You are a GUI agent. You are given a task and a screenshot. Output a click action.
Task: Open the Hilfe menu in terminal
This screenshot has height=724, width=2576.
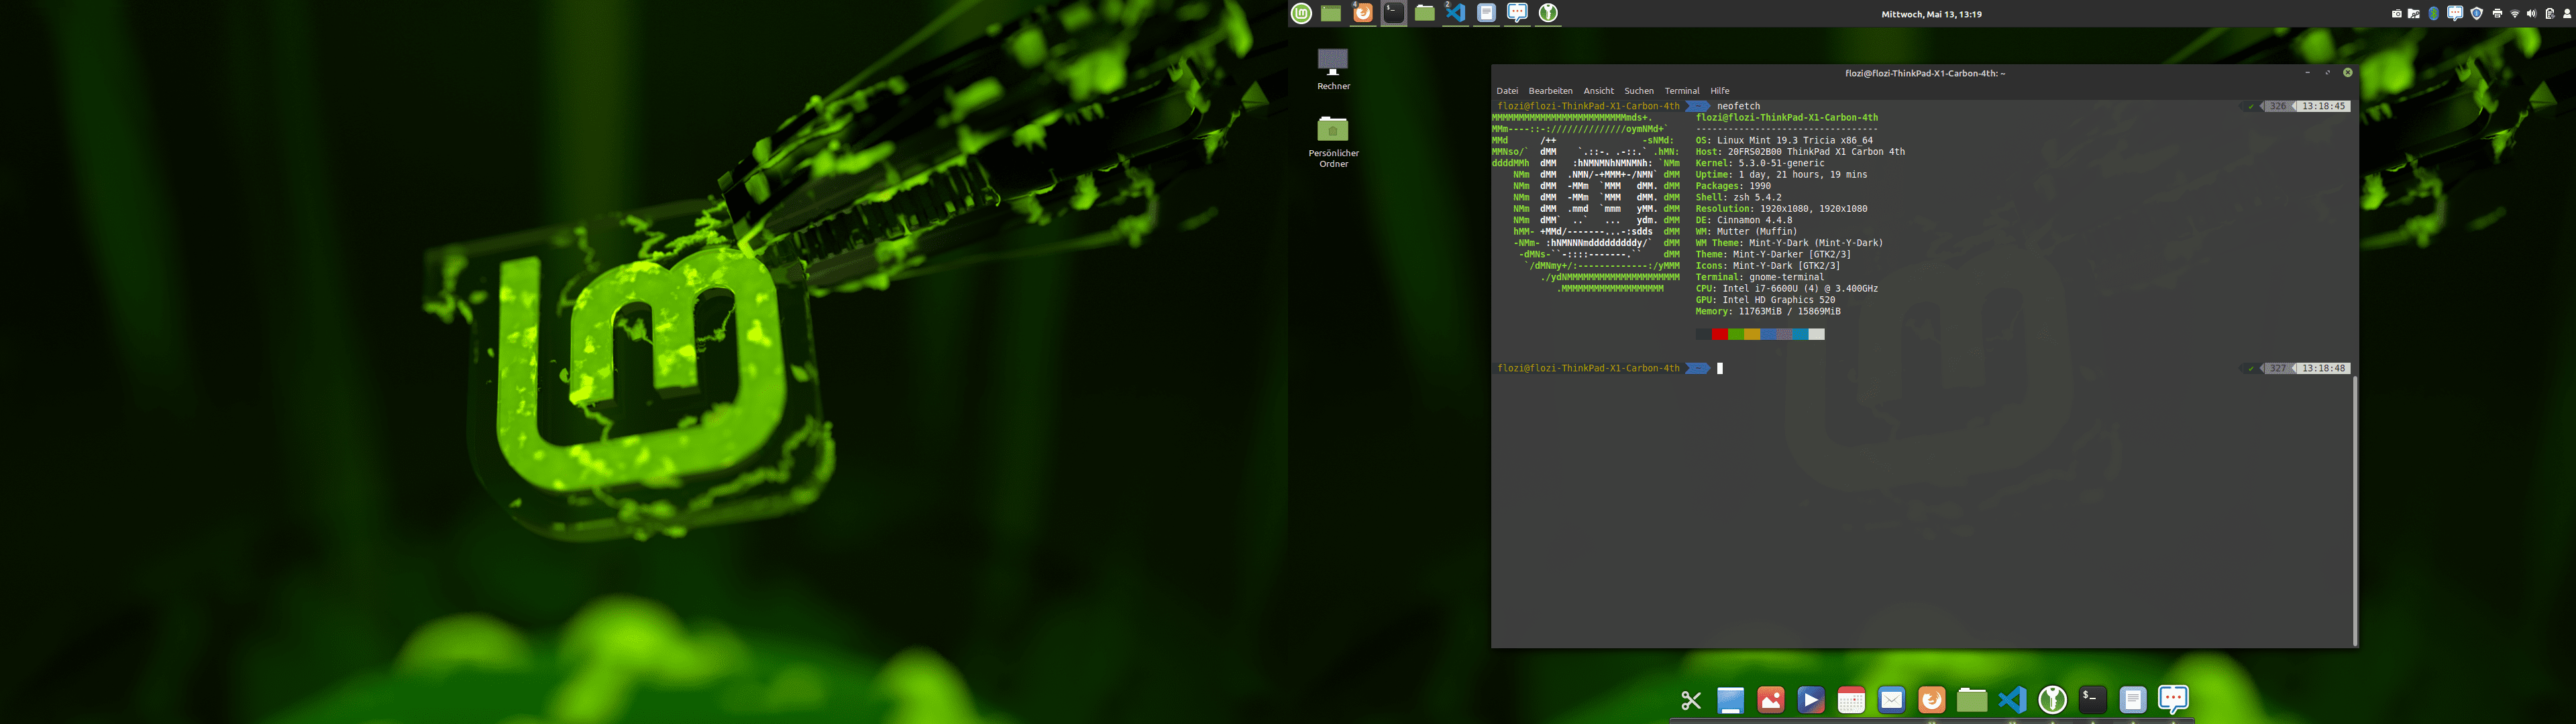coord(1720,91)
